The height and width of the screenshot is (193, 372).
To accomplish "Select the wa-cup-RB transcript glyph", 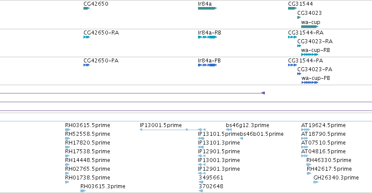I will coord(309,55).
